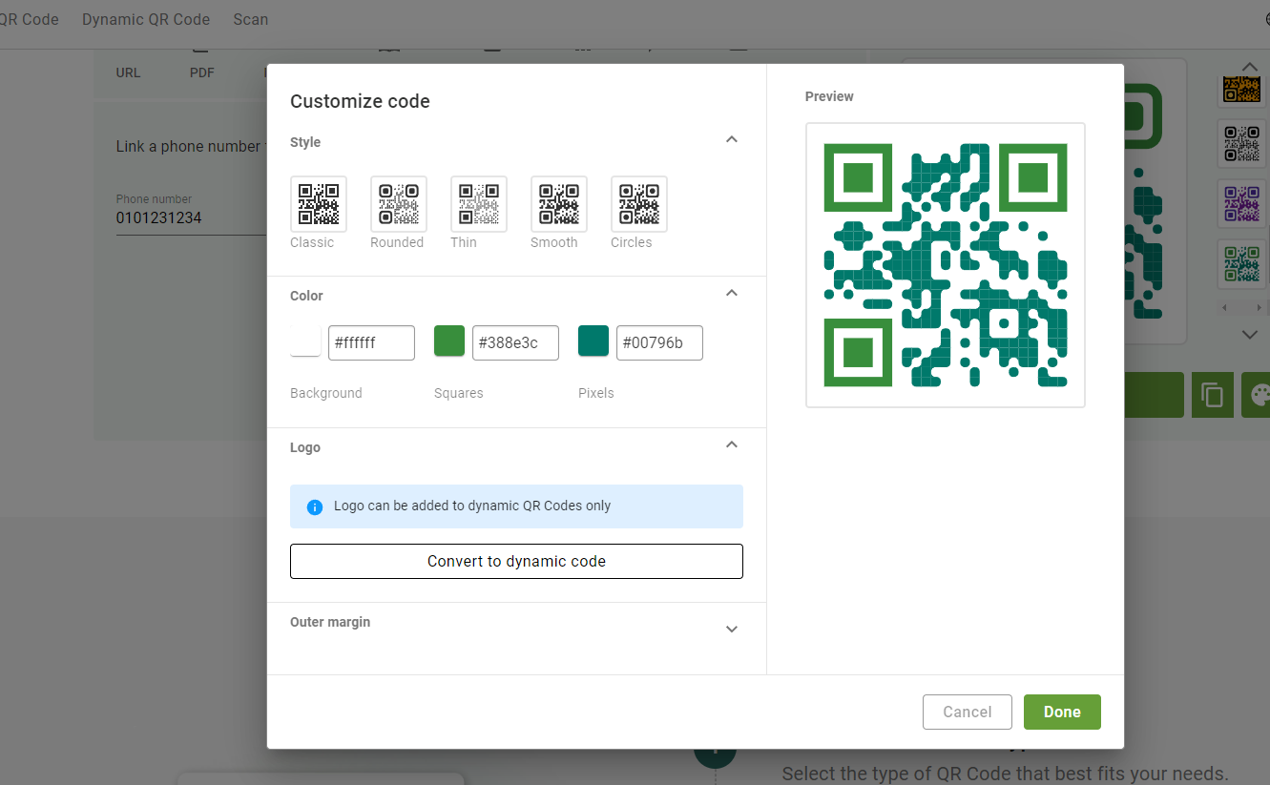The width and height of the screenshot is (1270, 785).
Task: Open the Squares color swatch
Action: click(x=449, y=341)
